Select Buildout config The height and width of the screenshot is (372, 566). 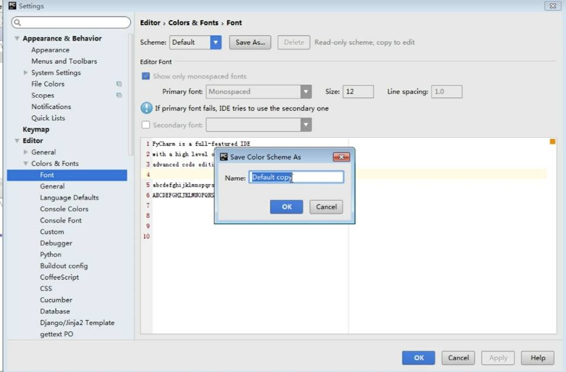pos(64,265)
